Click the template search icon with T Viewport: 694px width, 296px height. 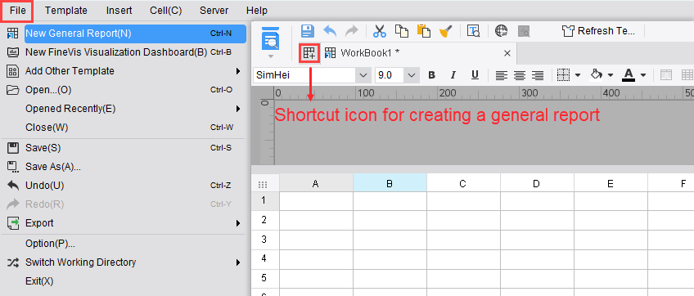[474, 31]
